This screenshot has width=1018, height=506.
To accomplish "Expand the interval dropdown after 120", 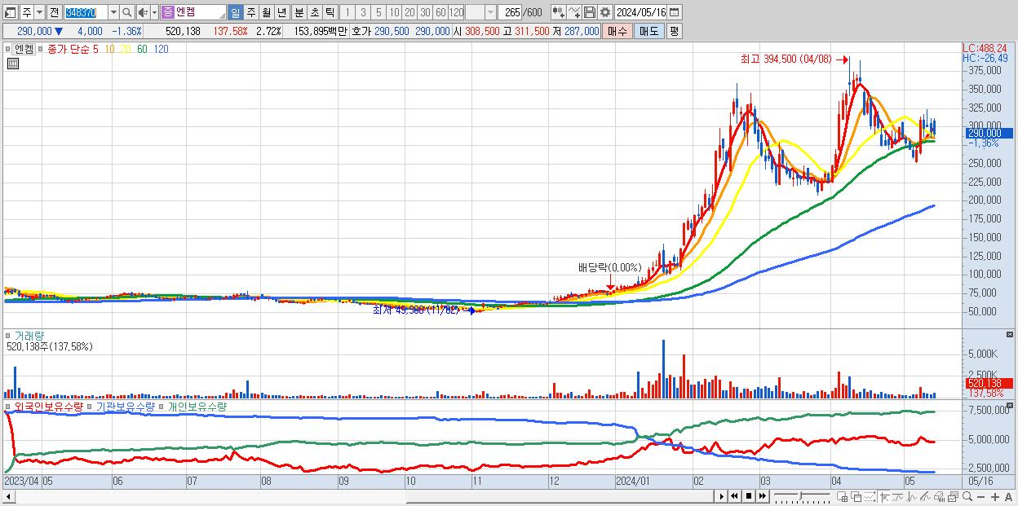I will (x=490, y=12).
